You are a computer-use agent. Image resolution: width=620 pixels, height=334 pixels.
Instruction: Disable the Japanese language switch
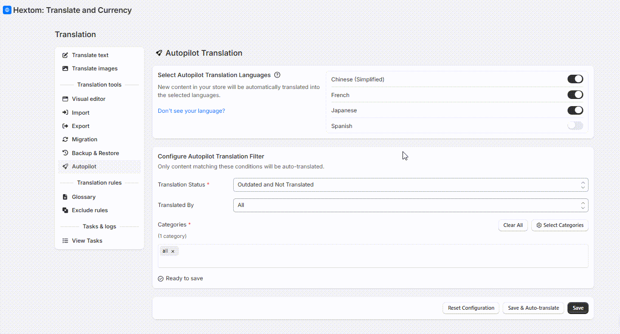[x=575, y=110]
